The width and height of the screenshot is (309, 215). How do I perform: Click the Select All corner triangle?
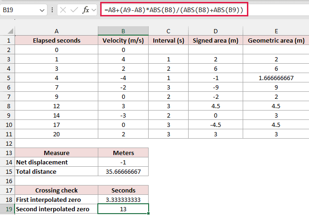(x=10, y=31)
